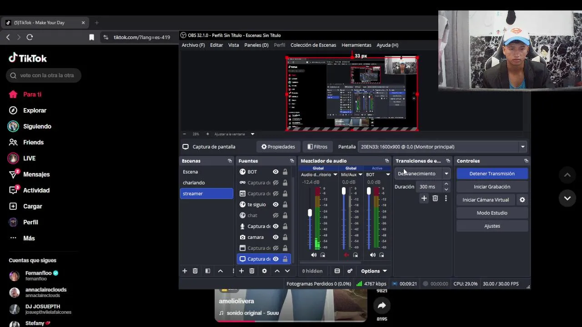This screenshot has height=327, width=582.
Task: Open desktop audio channel dropdown arrow
Action: [x=335, y=174]
